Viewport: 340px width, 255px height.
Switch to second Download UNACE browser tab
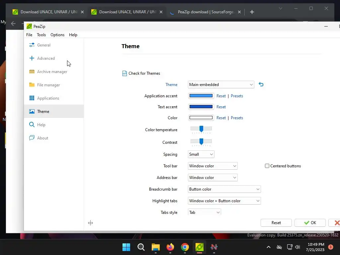[127, 12]
